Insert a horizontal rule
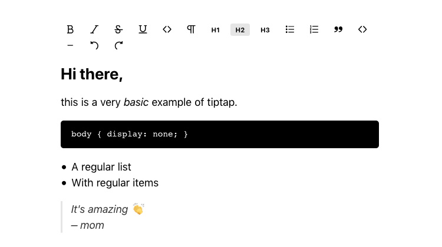 click(x=70, y=45)
